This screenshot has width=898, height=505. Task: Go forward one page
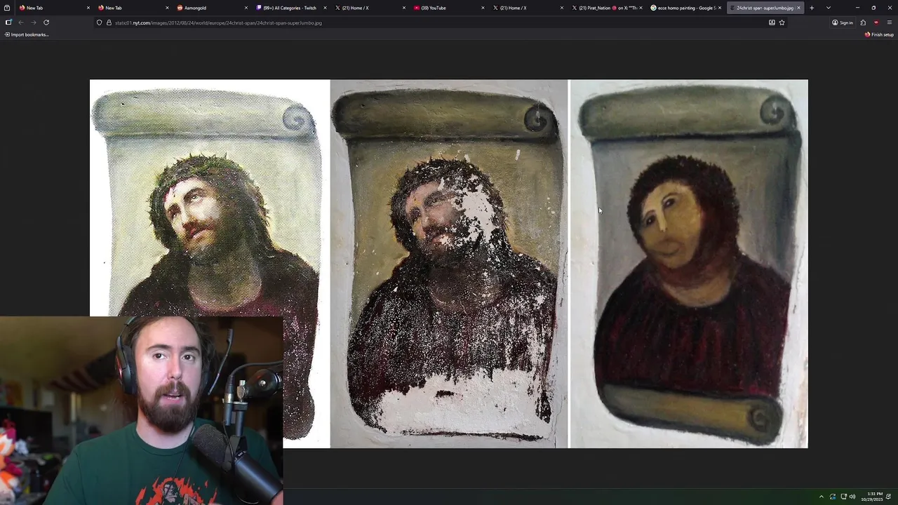pyautogui.click(x=33, y=22)
